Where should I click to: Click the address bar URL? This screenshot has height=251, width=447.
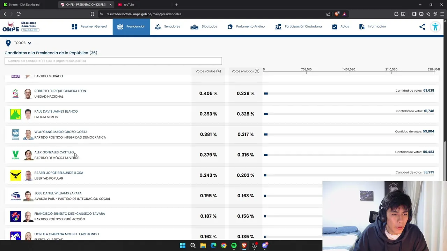click(144, 14)
